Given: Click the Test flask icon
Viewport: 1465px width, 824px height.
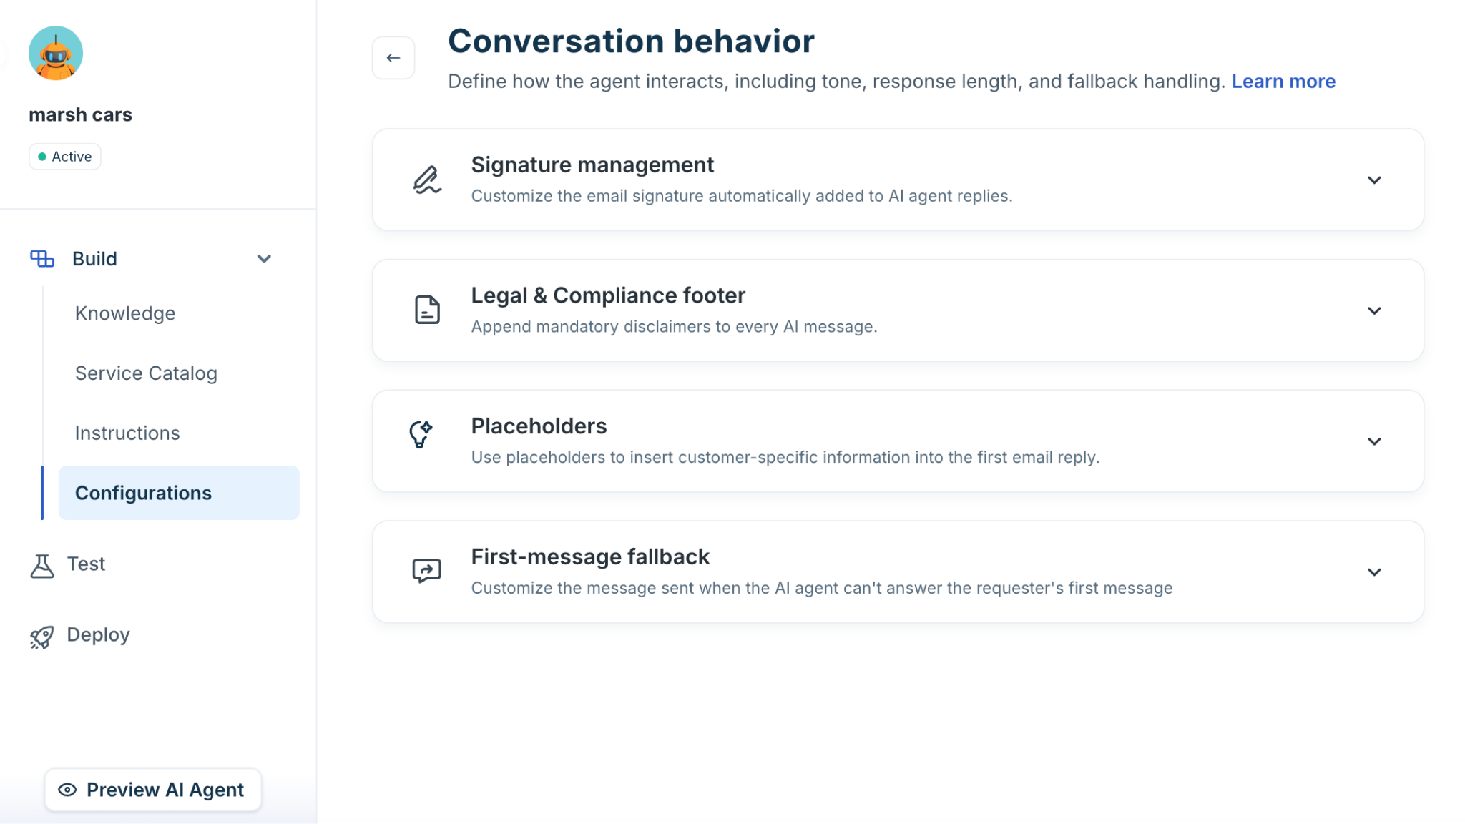Looking at the screenshot, I should (x=42, y=565).
